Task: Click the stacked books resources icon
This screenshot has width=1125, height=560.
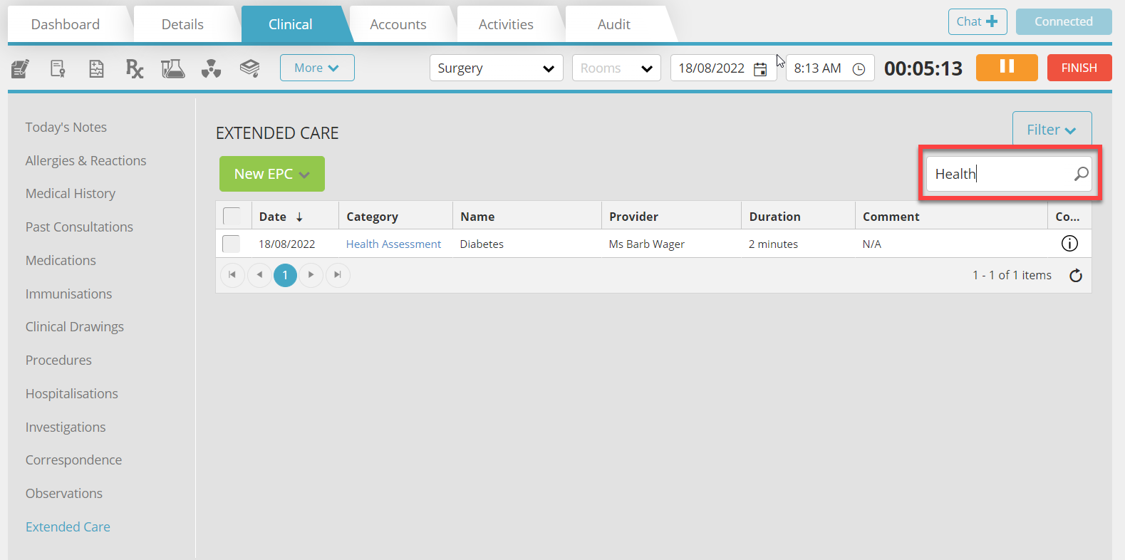Action: (249, 68)
